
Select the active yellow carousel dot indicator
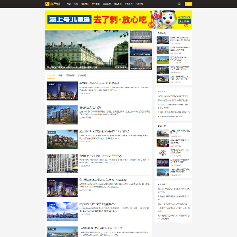116,67
